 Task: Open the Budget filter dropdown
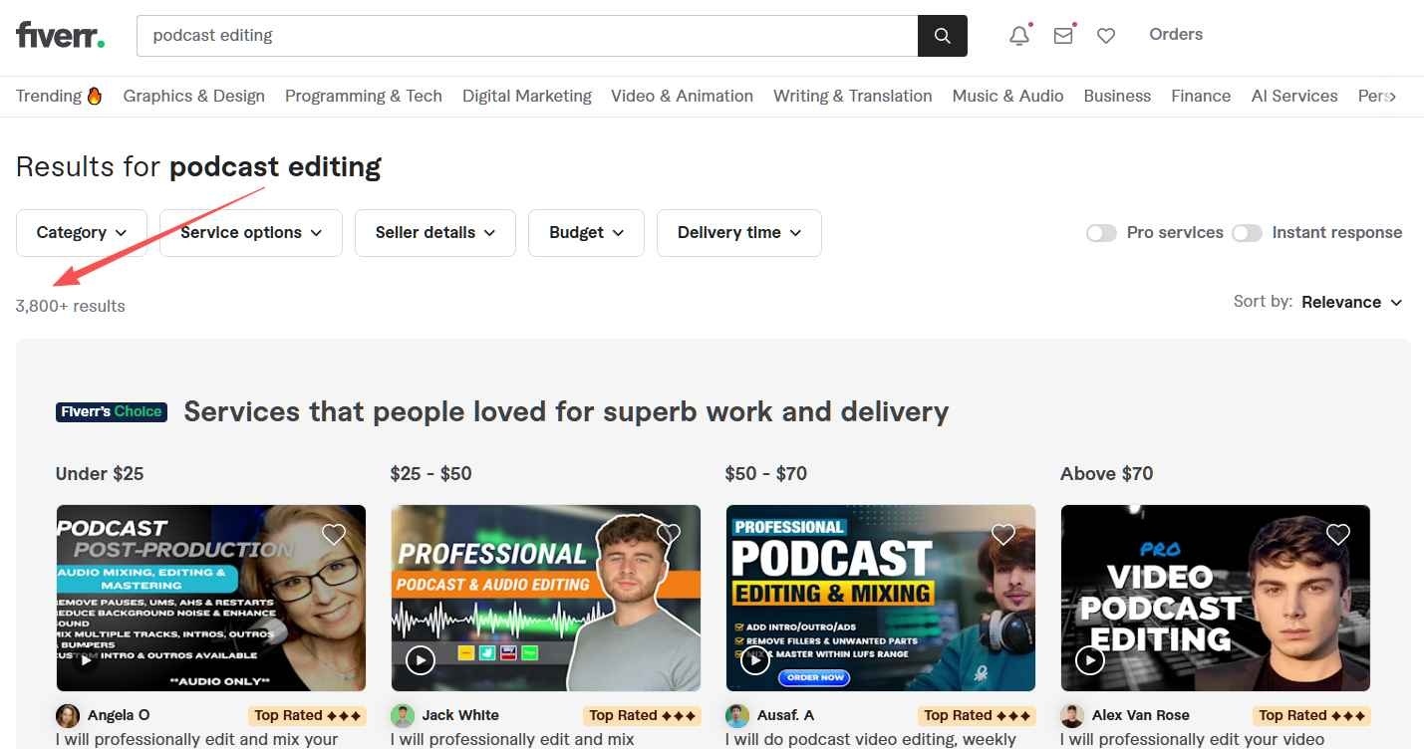[x=587, y=233]
